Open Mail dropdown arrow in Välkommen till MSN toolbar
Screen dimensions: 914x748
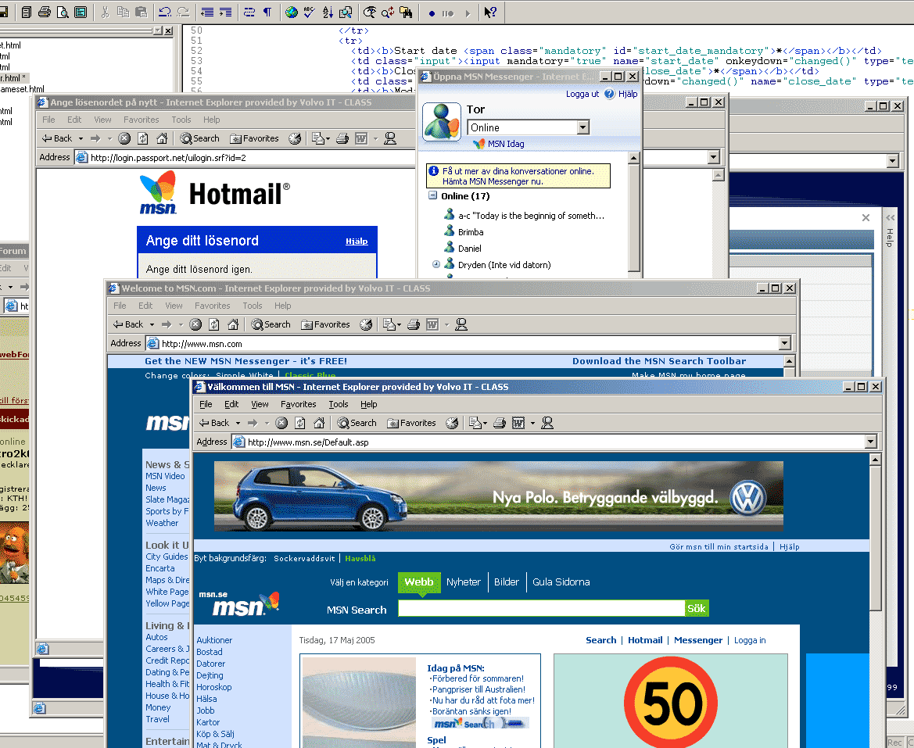485,424
